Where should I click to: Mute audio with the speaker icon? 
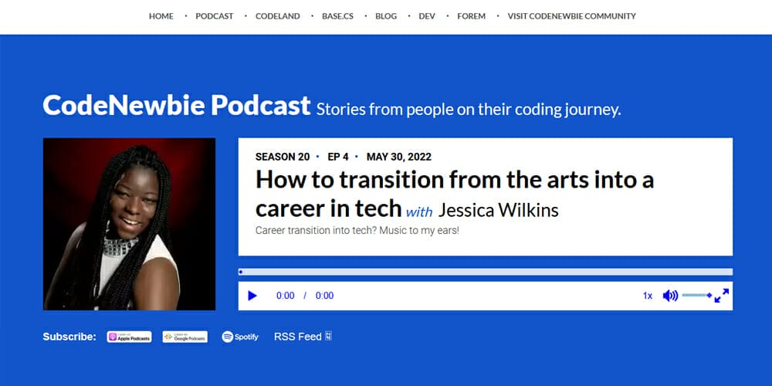[x=670, y=296]
